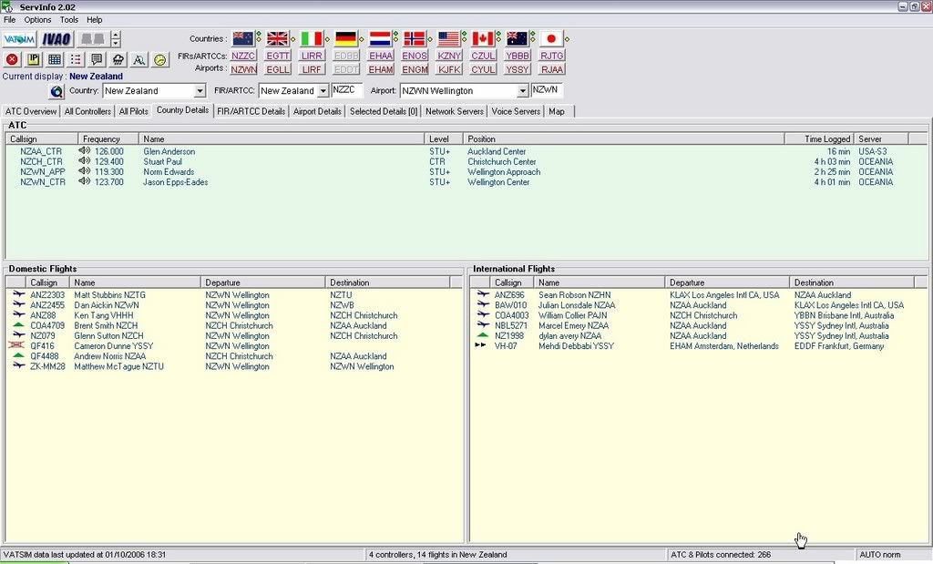Select the NZWN_APP controller row

coord(44,172)
